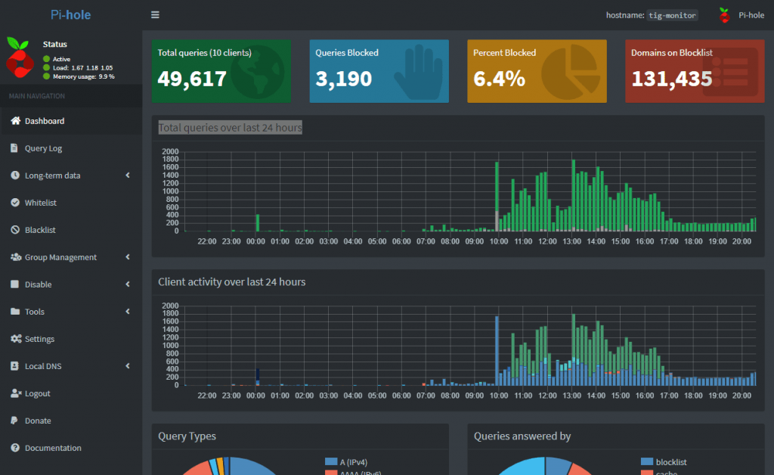Click the Donate PayPal icon
The width and height of the screenshot is (774, 475).
tap(14, 421)
